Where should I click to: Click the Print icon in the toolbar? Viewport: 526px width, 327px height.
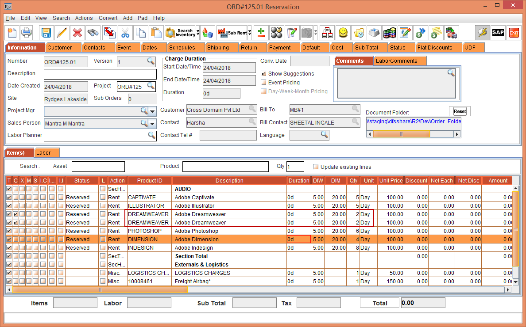coord(27,33)
